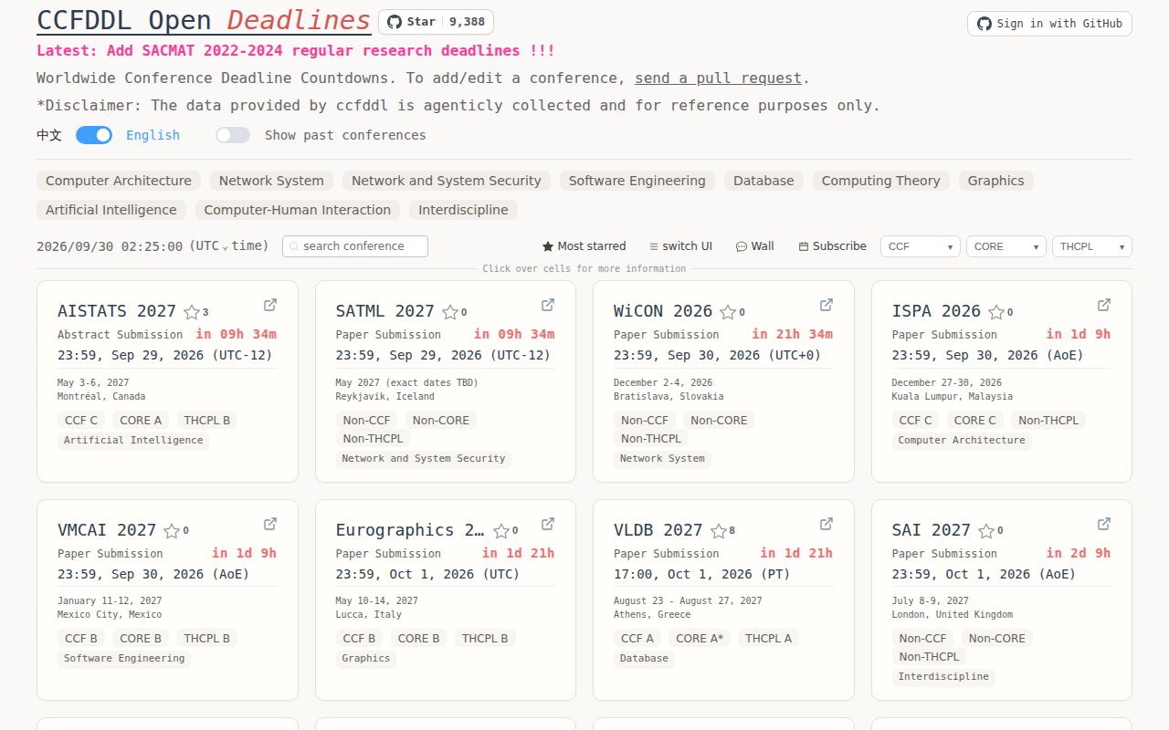Open AISTATS 2027 external link icon
Image resolution: width=1169 pixels, height=730 pixels.
click(x=270, y=305)
